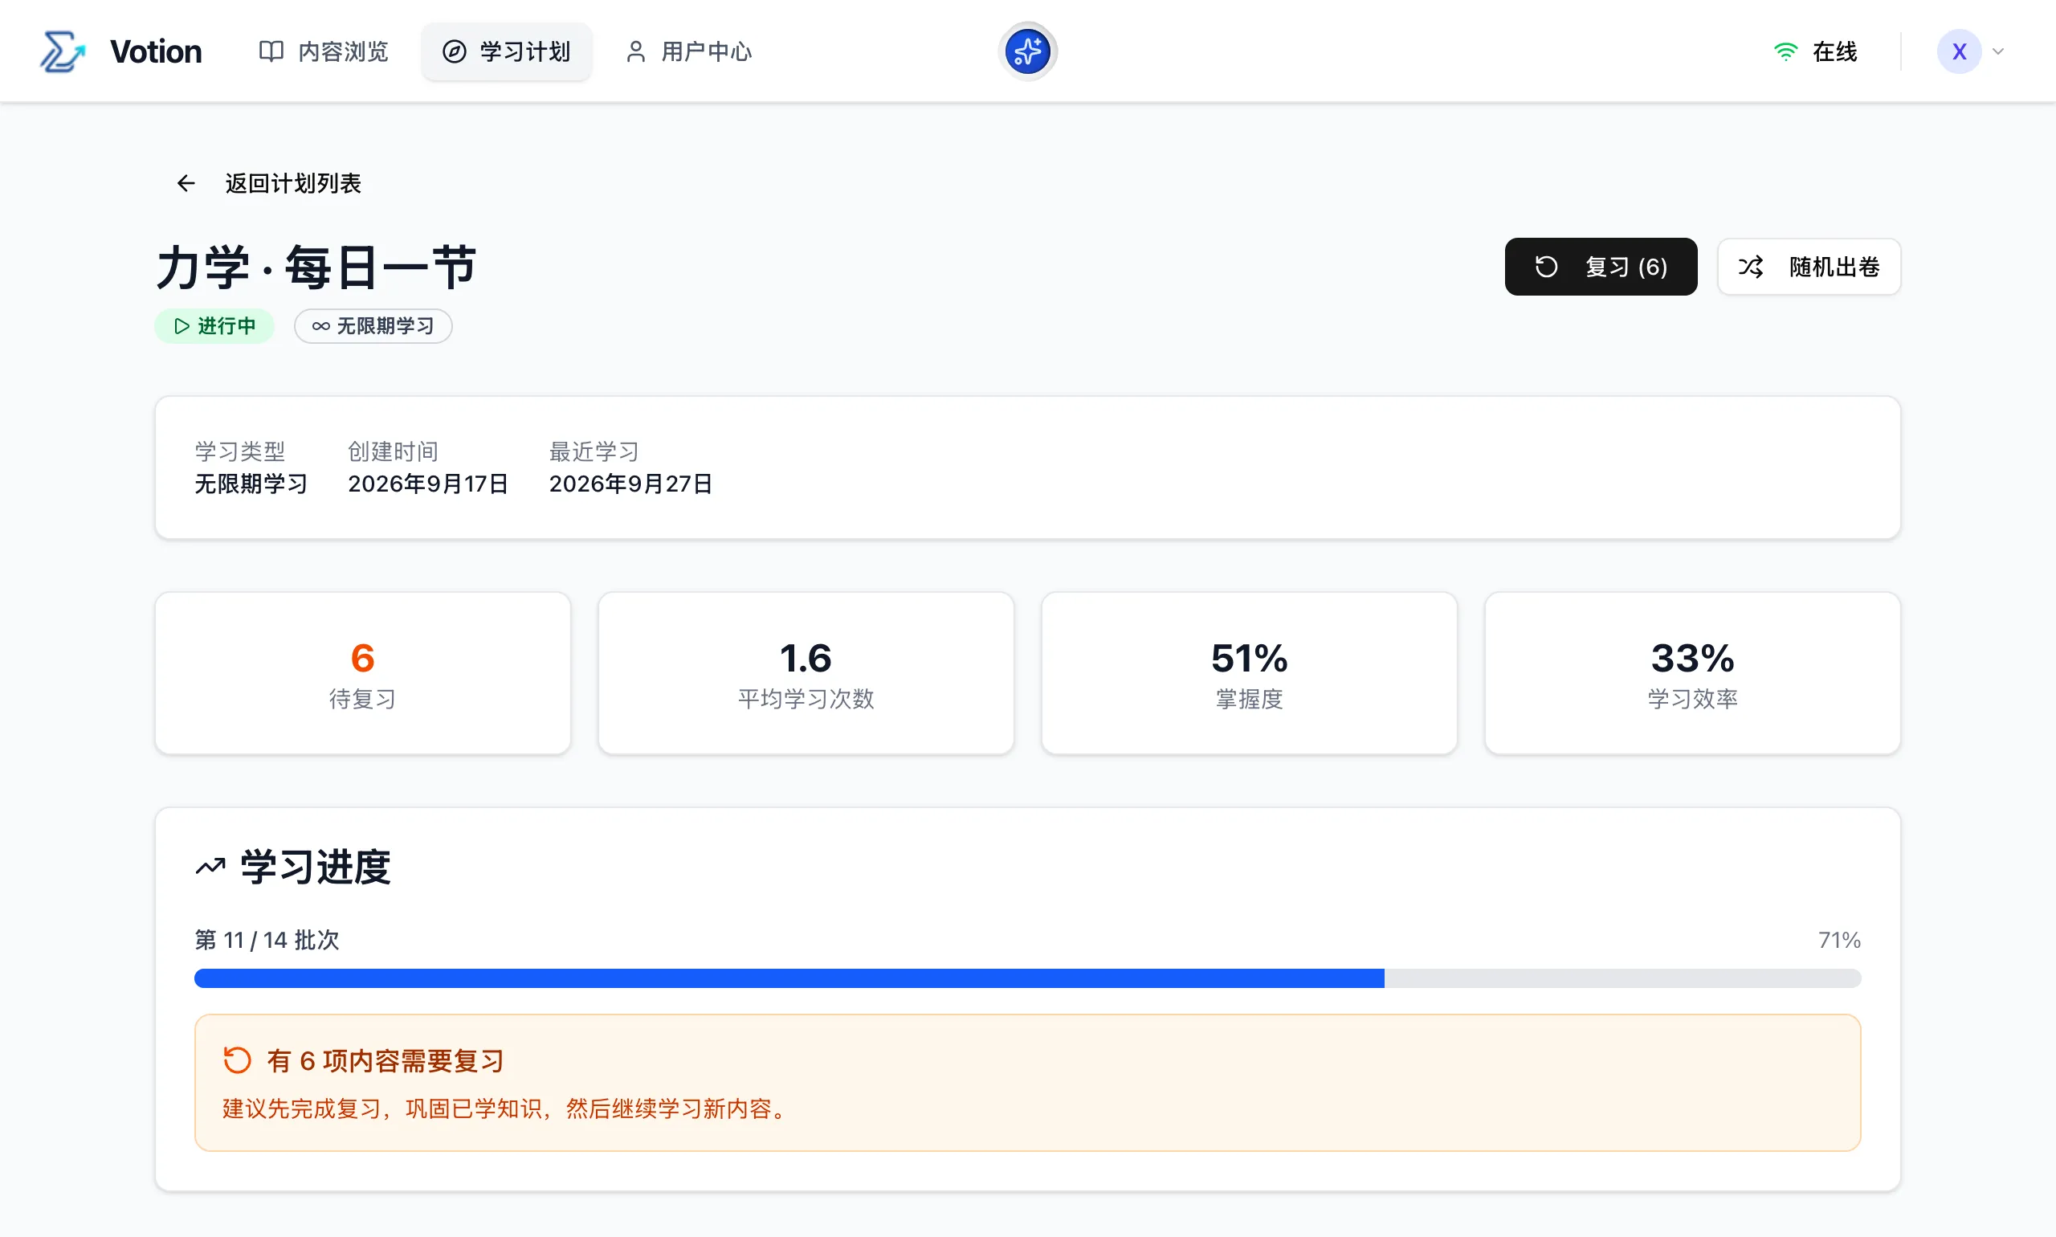Click the 进行中 status badge
Screen dimensions: 2056x1237
tap(215, 326)
